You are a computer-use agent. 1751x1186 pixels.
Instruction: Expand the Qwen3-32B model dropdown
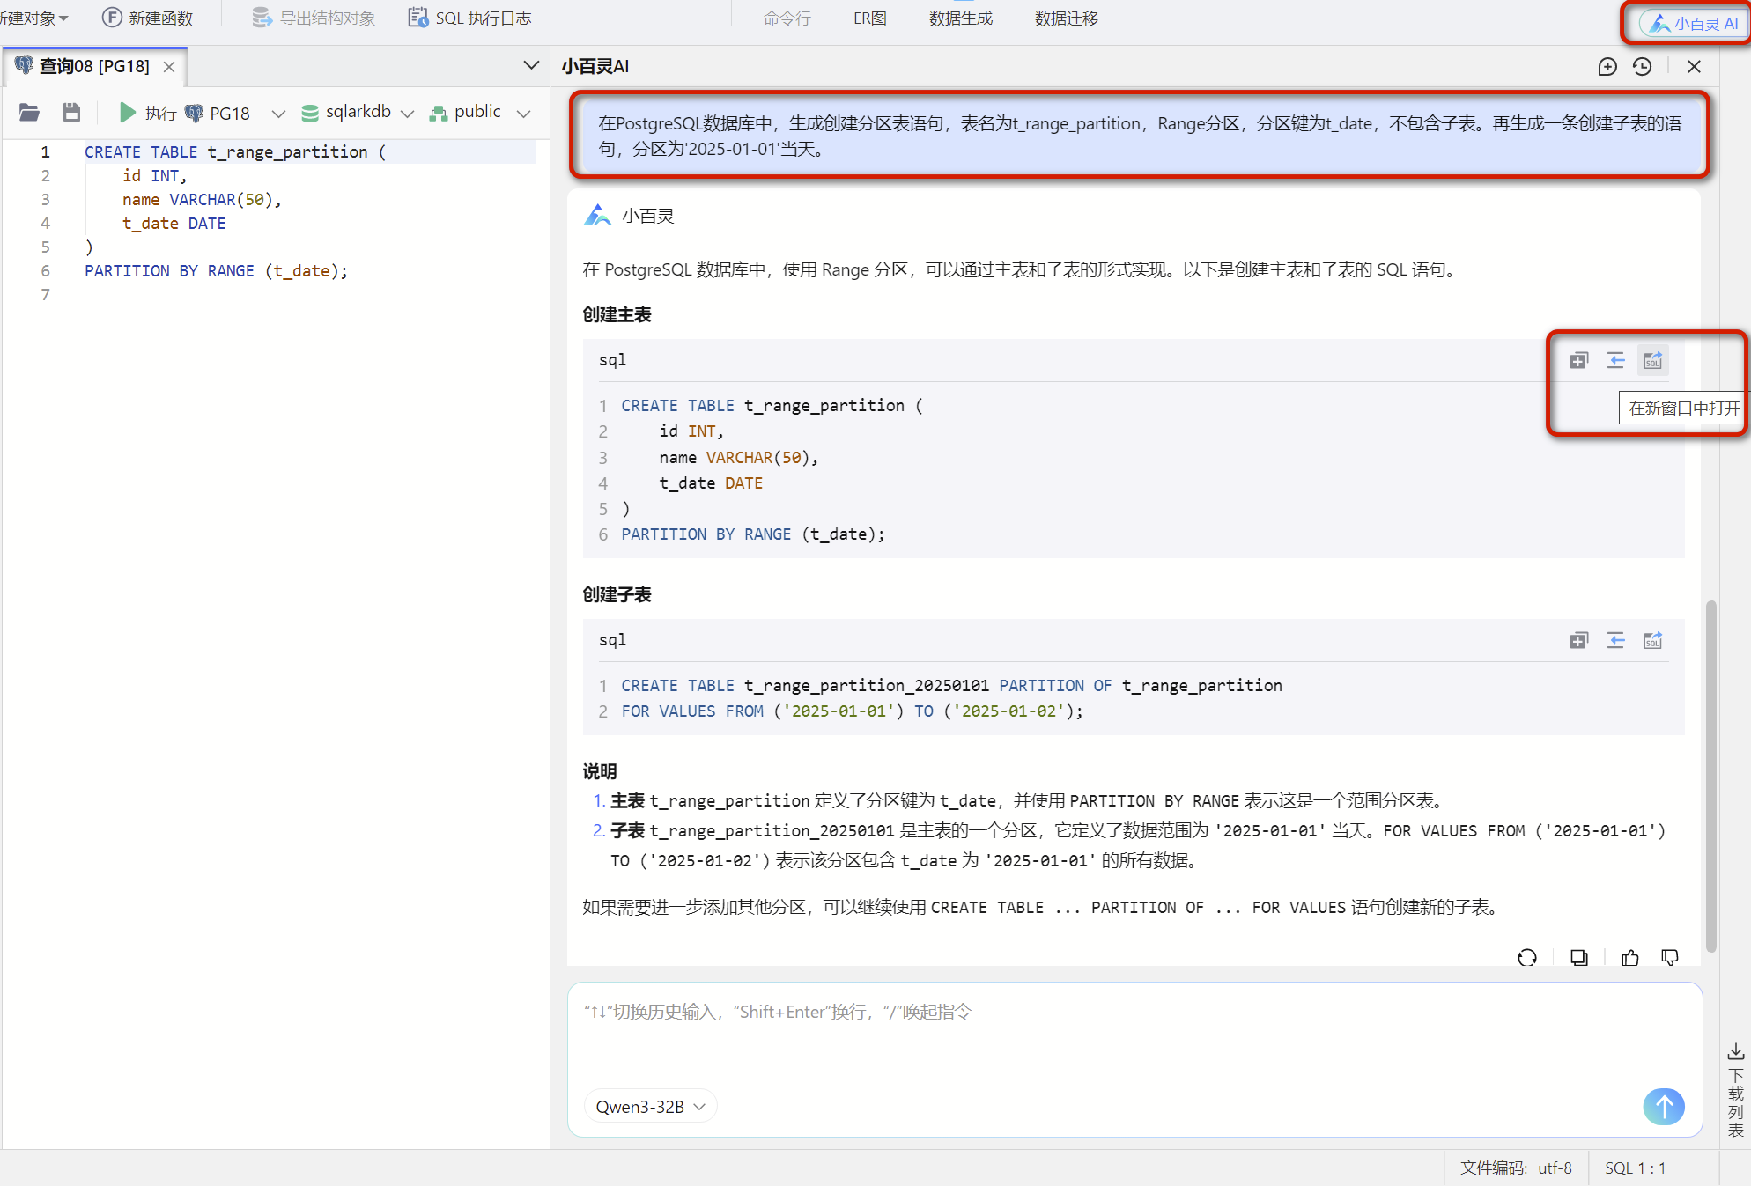coord(650,1107)
